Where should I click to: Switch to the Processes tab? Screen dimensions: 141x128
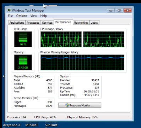tap(33, 23)
